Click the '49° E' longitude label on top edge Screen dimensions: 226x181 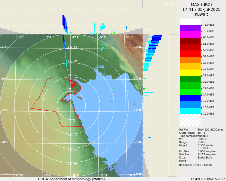[x=102, y=37]
